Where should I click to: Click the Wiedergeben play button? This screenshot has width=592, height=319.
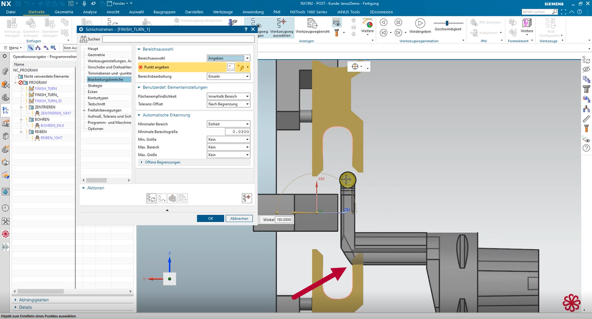420,23
